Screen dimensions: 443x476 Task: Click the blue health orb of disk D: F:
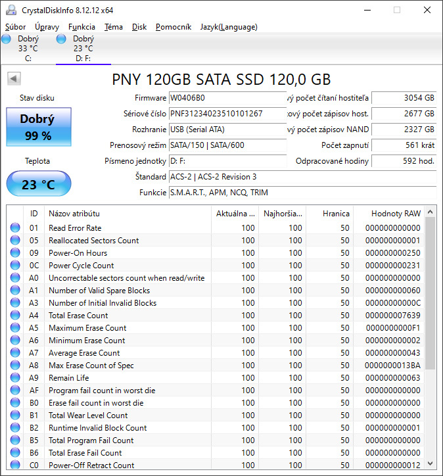coord(61,39)
